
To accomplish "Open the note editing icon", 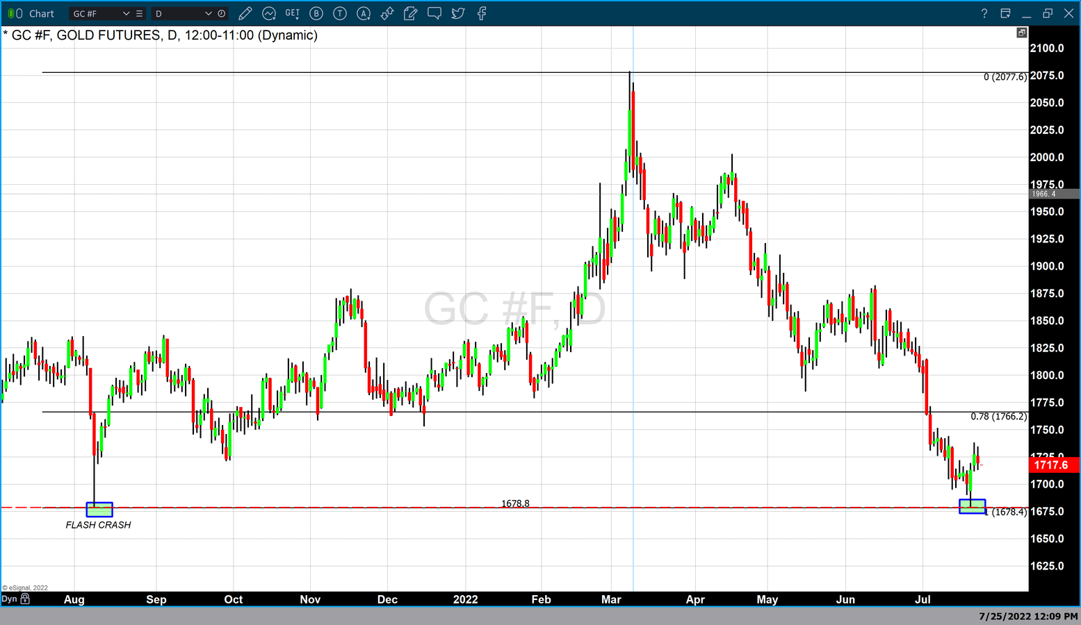I will pos(411,13).
